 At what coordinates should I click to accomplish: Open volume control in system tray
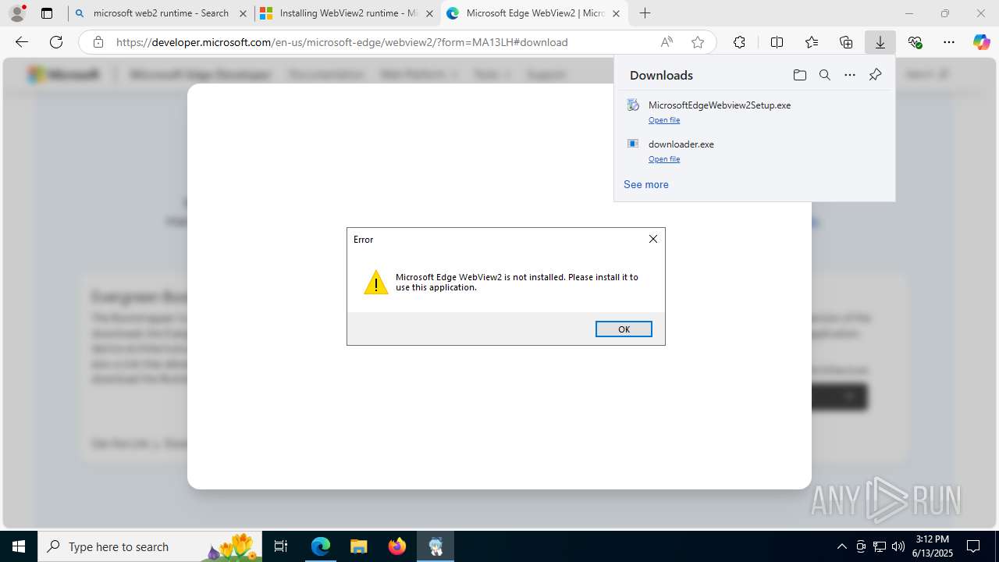point(898,546)
